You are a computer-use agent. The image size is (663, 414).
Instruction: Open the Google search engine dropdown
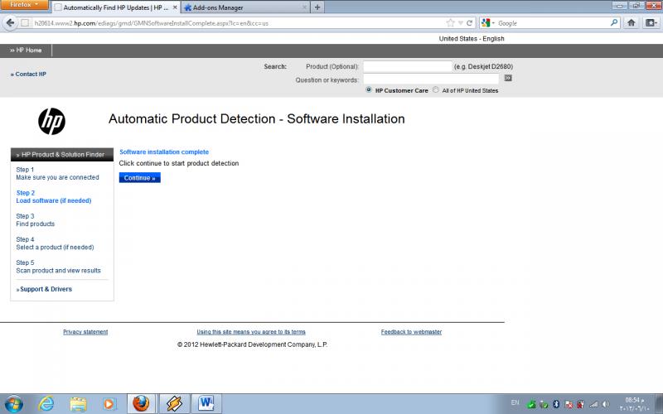click(x=487, y=23)
